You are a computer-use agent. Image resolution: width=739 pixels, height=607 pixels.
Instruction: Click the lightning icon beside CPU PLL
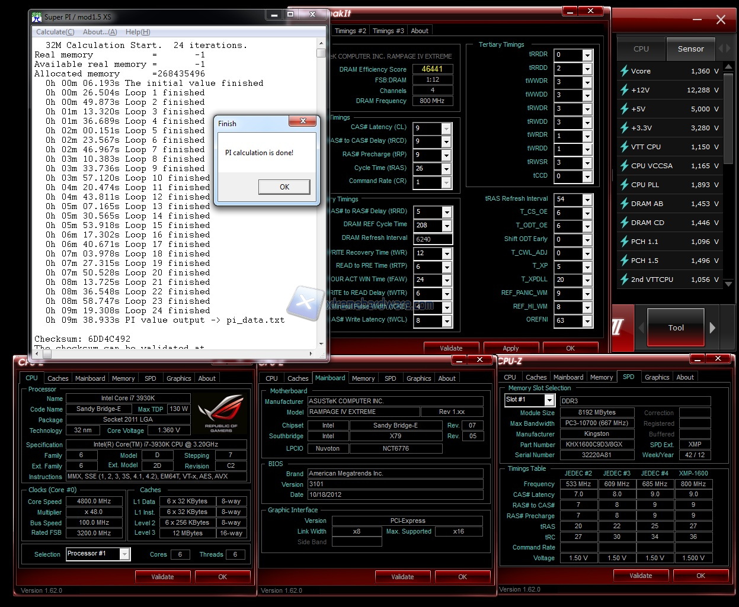[x=624, y=185]
